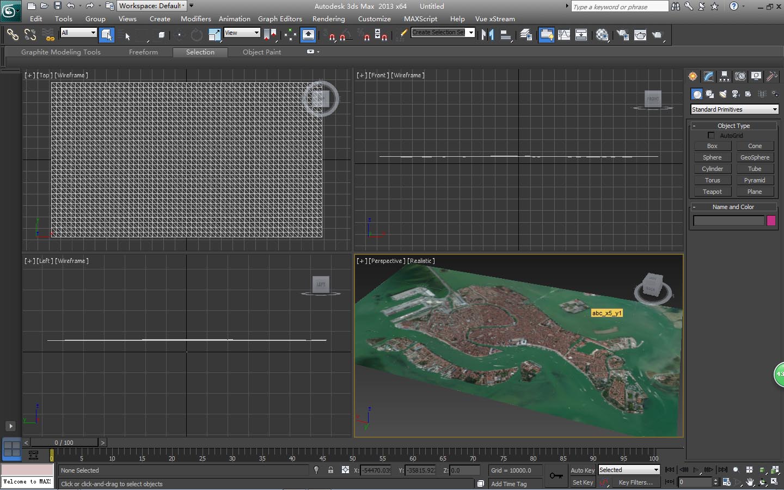Open the Material Editor sphere icon
Viewport: 784px width, 490px height.
click(x=602, y=35)
